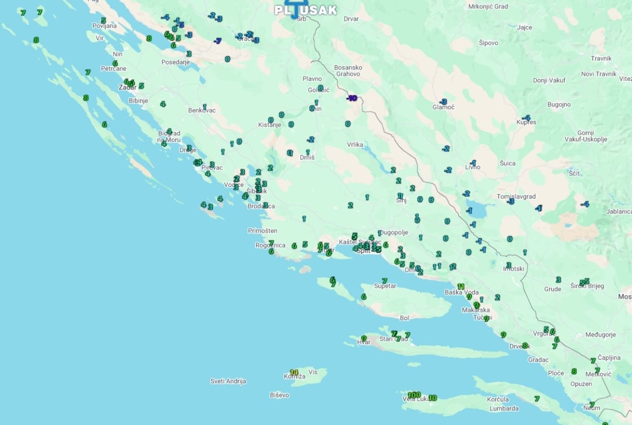Click the 11 marker above Baška Voda
The width and height of the screenshot is (632, 425).
461,287
